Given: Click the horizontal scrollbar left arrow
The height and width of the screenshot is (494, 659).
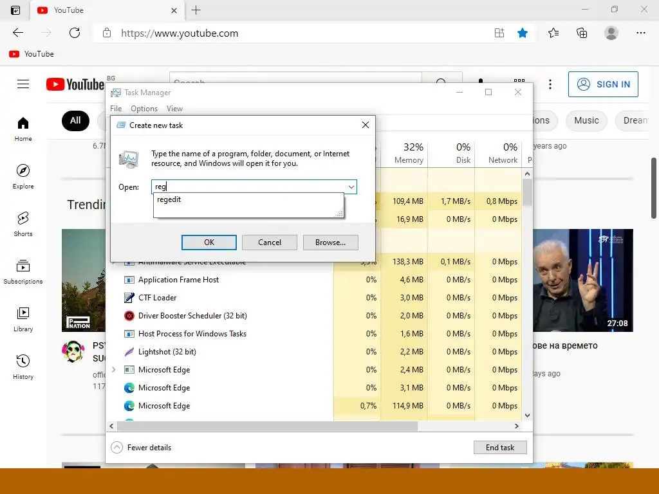Looking at the screenshot, I should coord(111,426).
